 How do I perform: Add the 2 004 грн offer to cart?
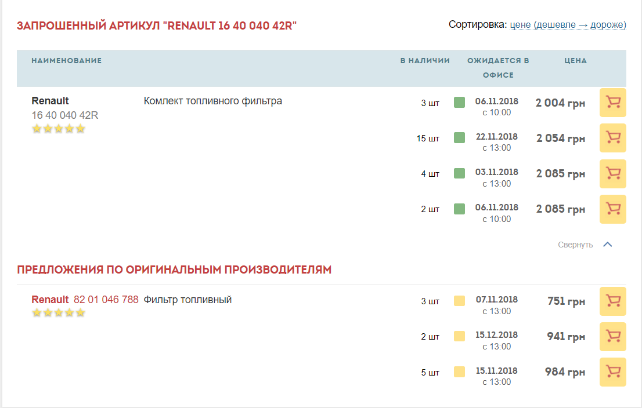(x=612, y=103)
